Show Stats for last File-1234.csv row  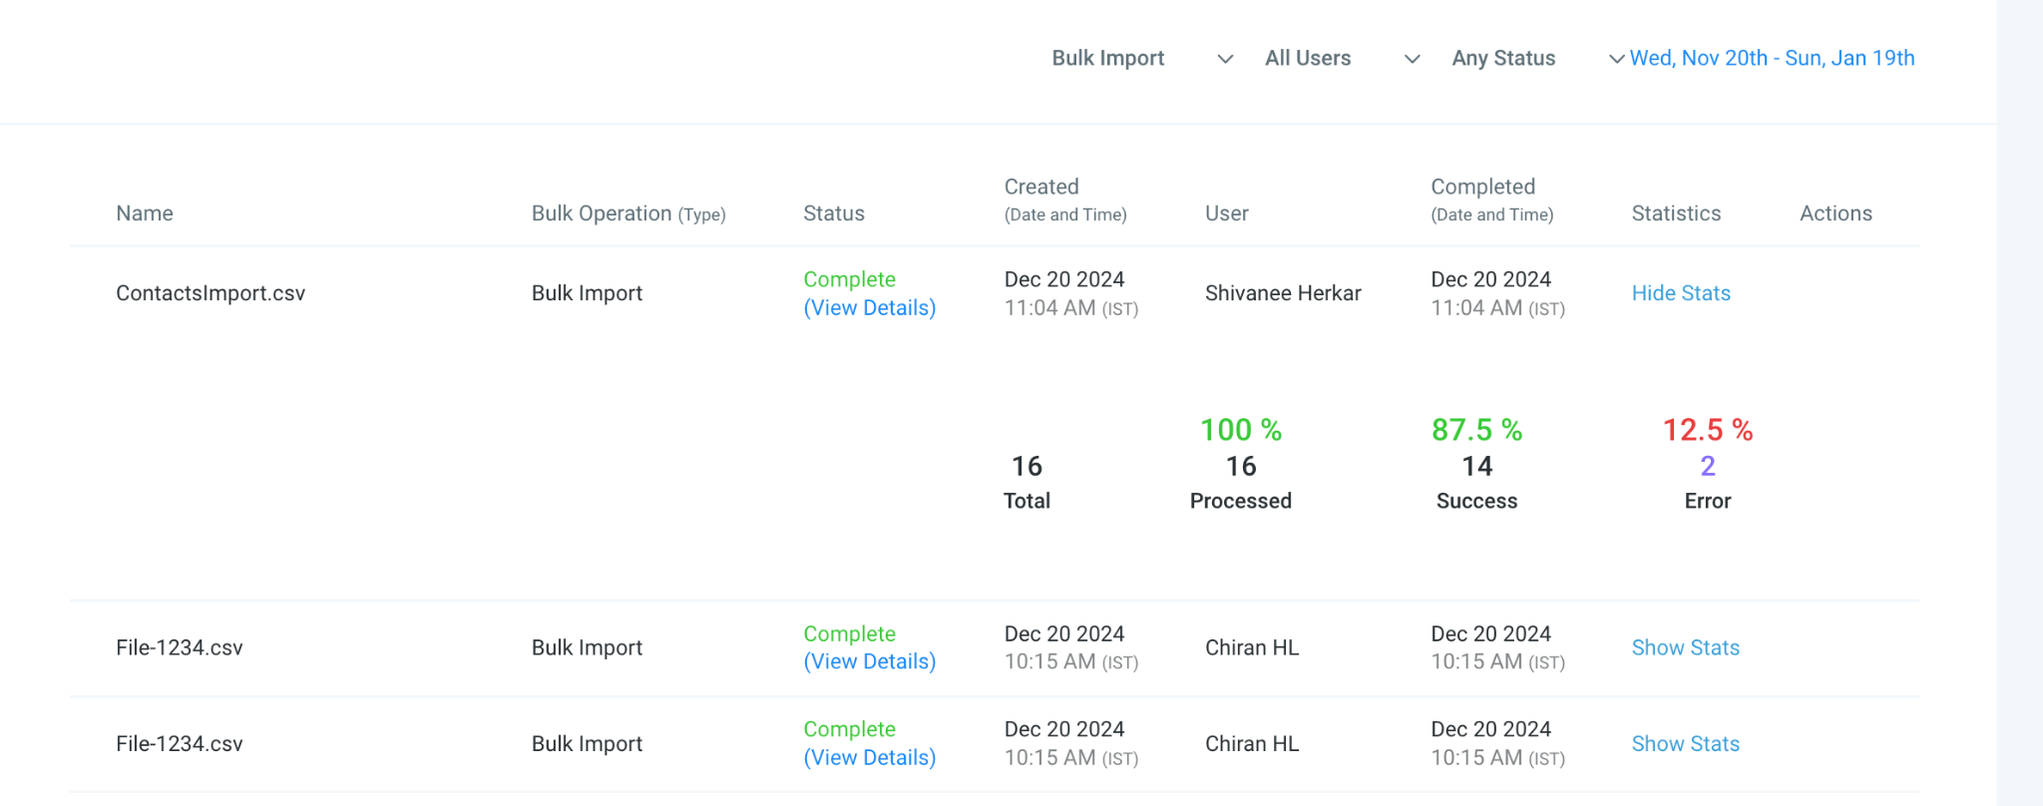pyautogui.click(x=1685, y=743)
